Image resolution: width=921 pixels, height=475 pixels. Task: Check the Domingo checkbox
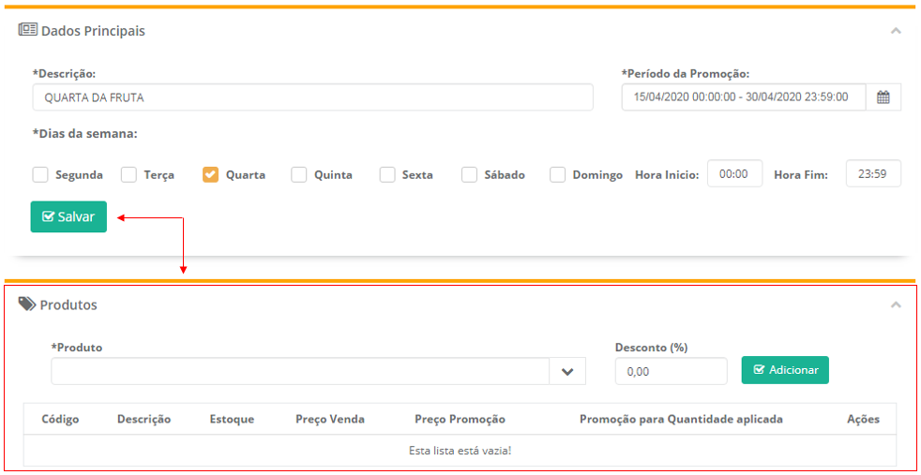click(x=558, y=174)
